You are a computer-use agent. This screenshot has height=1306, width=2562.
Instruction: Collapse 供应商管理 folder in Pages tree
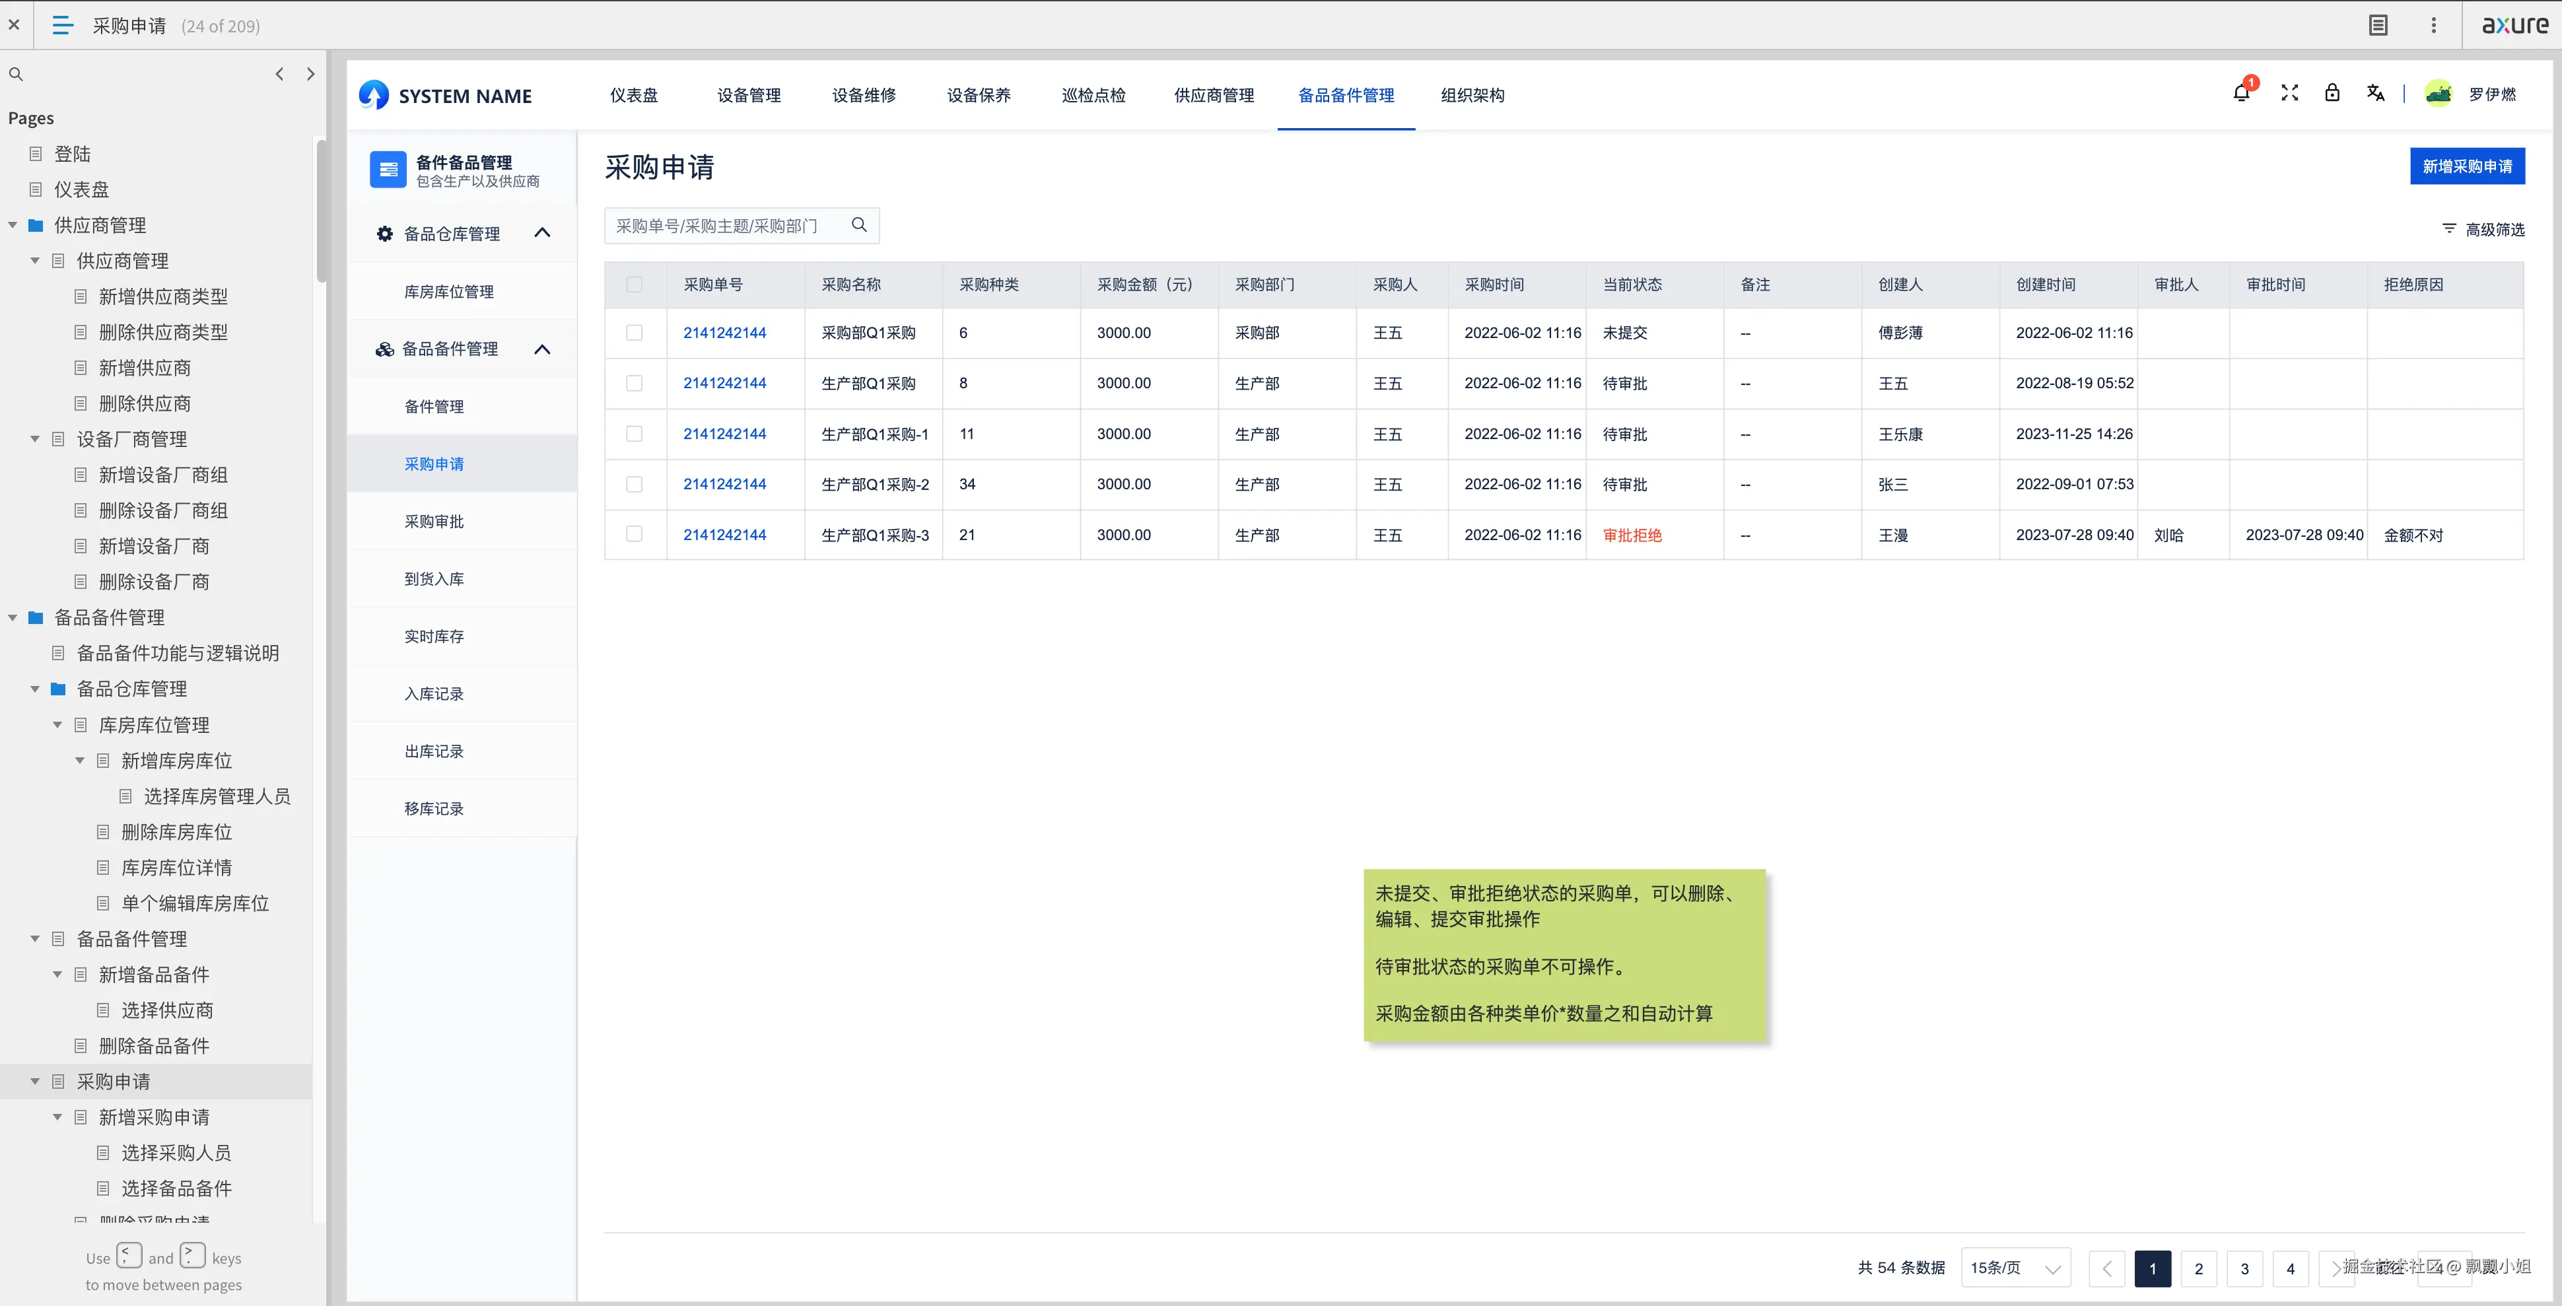pyautogui.click(x=13, y=226)
